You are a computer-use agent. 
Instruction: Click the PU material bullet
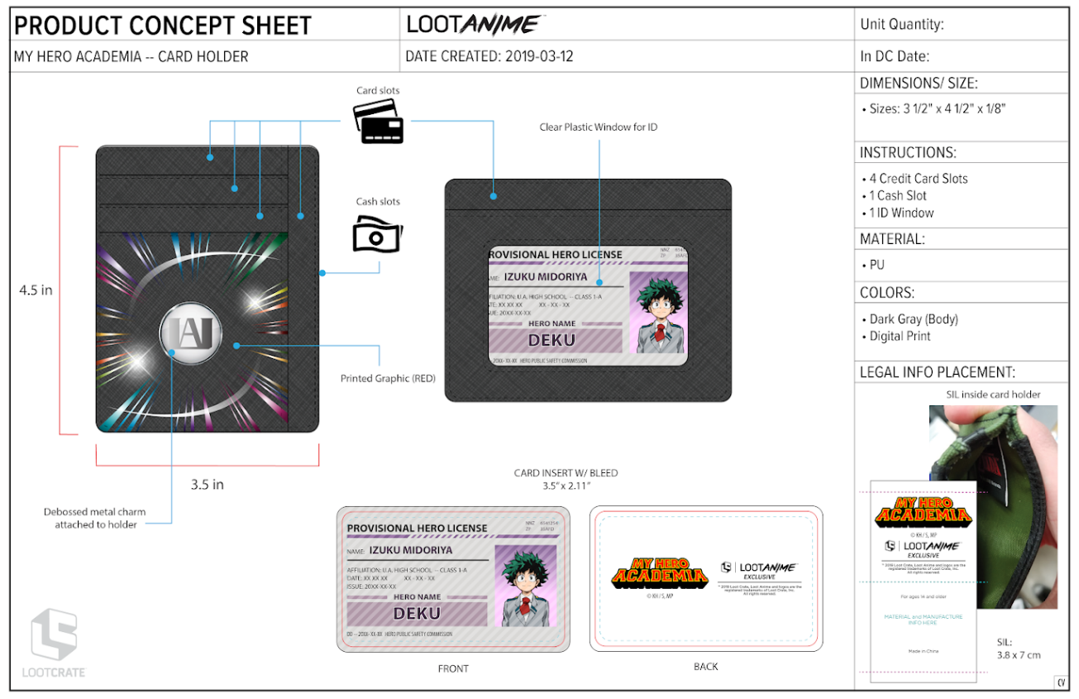point(873,266)
